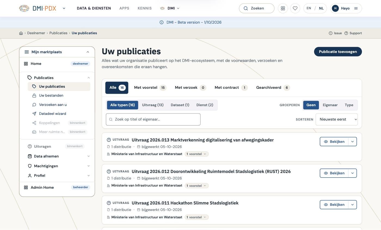Viewport: 381px width, 230px height.
Task: Open Uw bestanden lock item
Action: click(59, 96)
